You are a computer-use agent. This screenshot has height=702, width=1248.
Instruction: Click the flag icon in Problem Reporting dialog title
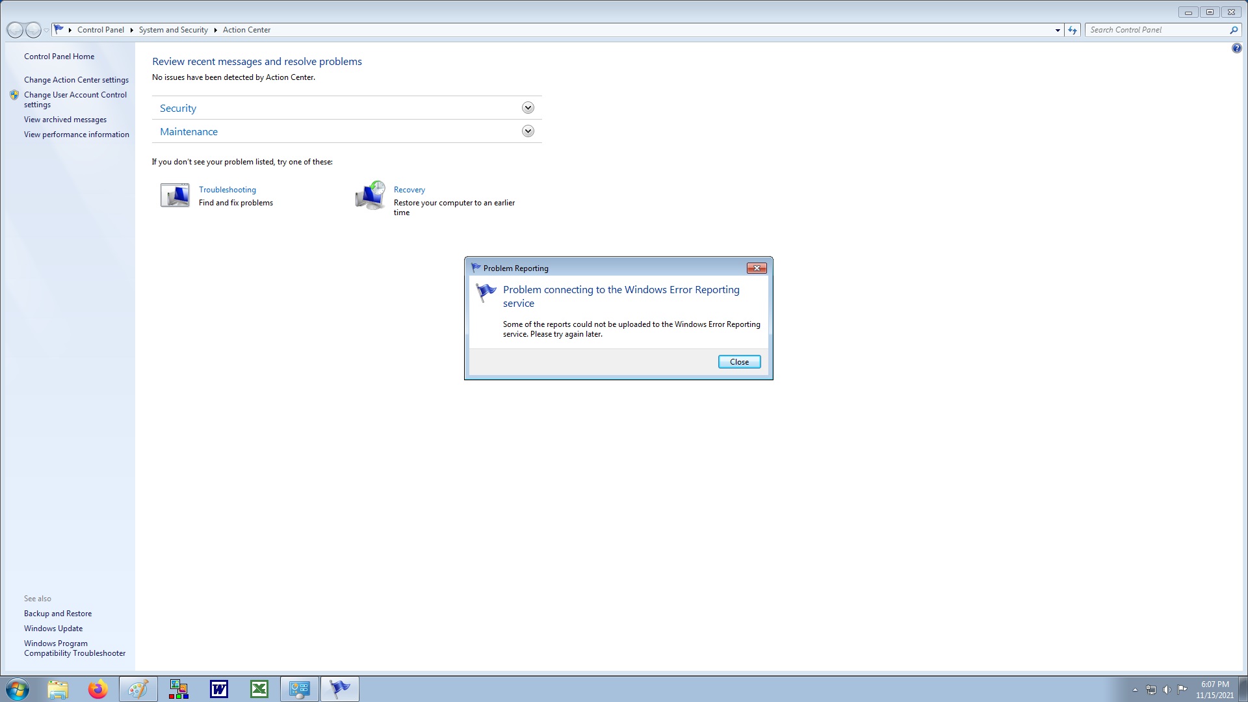476,268
